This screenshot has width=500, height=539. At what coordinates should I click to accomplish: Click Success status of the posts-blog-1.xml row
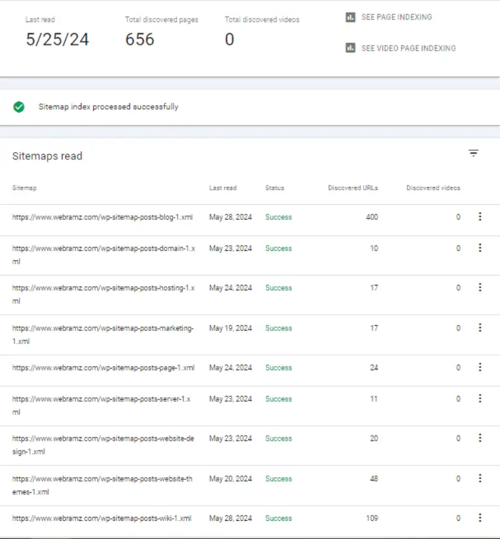279,217
